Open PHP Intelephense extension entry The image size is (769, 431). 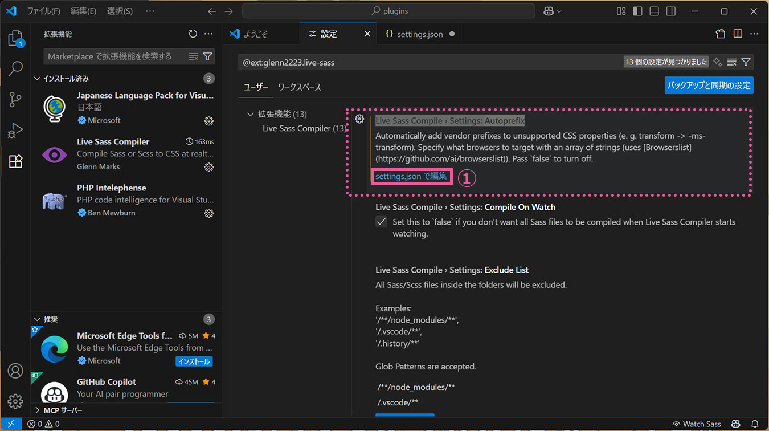pyautogui.click(x=126, y=200)
